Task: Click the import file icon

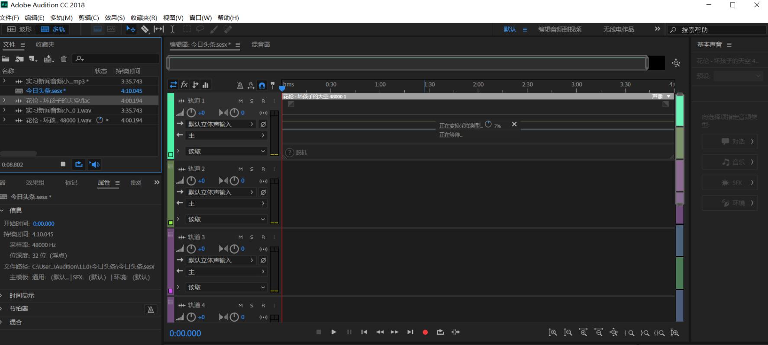Action: [19, 59]
